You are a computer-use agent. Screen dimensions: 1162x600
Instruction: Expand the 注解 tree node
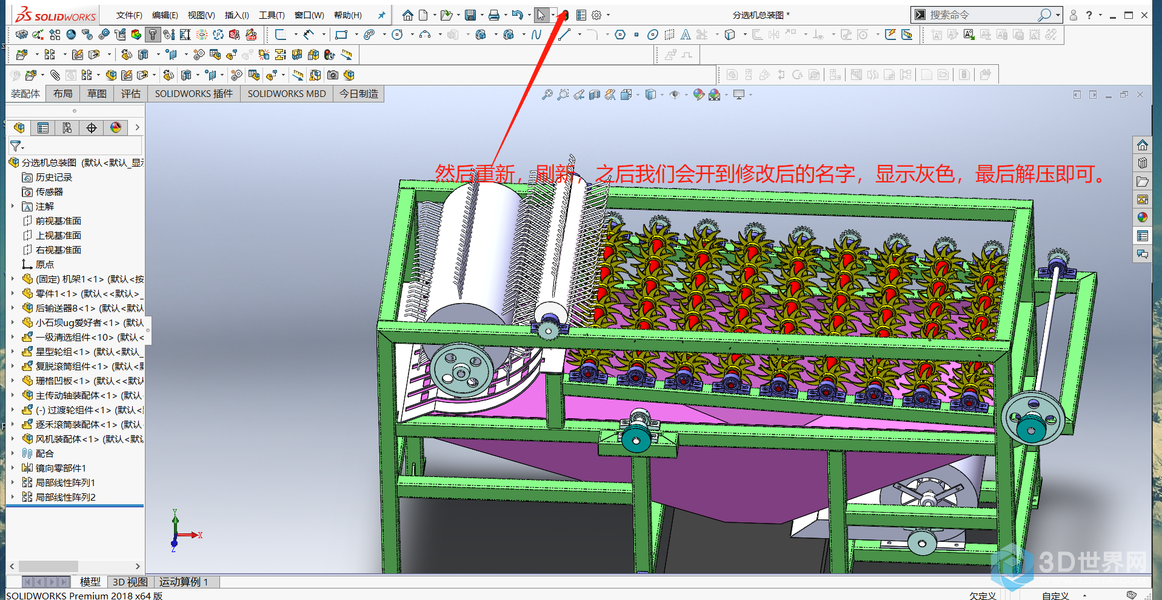pyautogui.click(x=13, y=206)
